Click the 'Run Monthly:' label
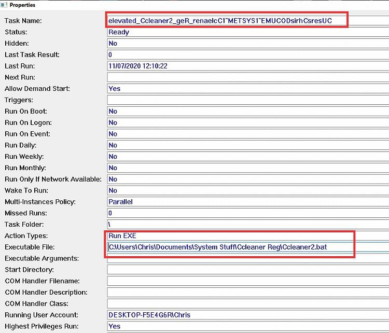The width and height of the screenshot is (389, 333). pyautogui.click(x=25, y=168)
